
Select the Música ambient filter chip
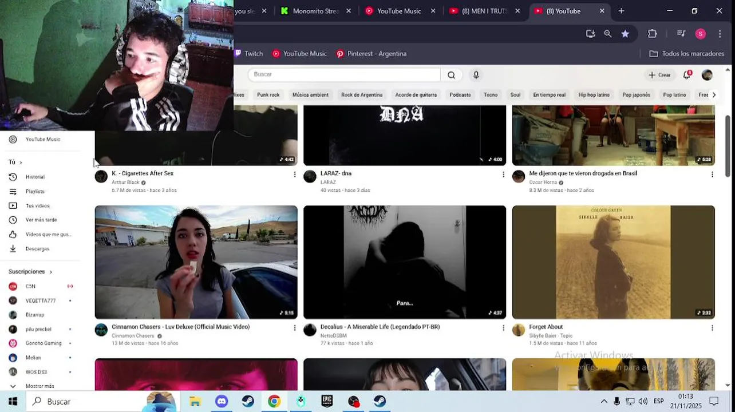click(x=310, y=95)
